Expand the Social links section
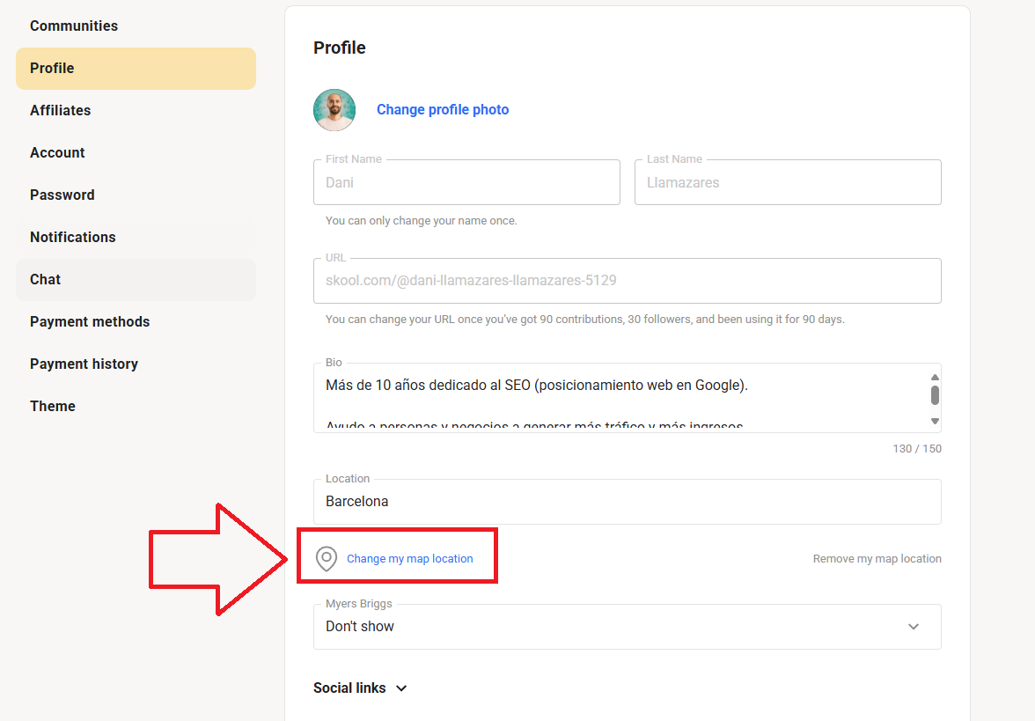This screenshot has width=1035, height=721. point(360,688)
